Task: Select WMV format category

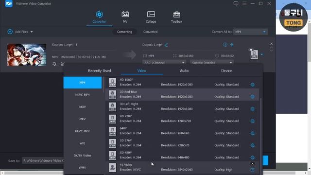Action: pos(83,167)
